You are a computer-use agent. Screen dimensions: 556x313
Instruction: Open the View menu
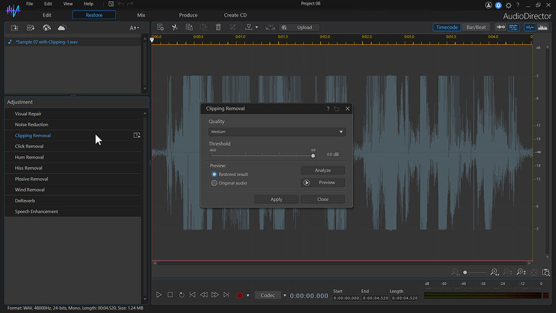68,4
